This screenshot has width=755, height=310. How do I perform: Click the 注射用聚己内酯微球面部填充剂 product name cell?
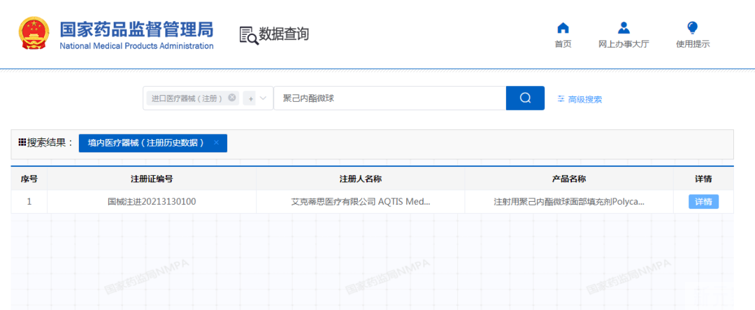point(568,202)
